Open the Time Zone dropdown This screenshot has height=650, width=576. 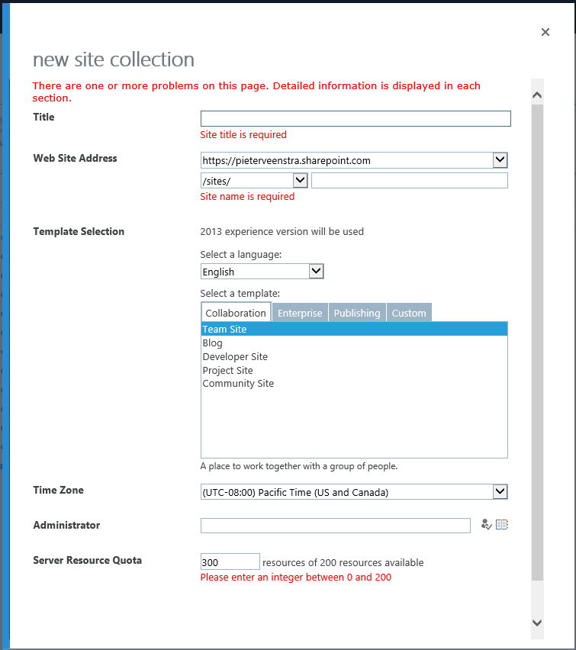tap(354, 491)
